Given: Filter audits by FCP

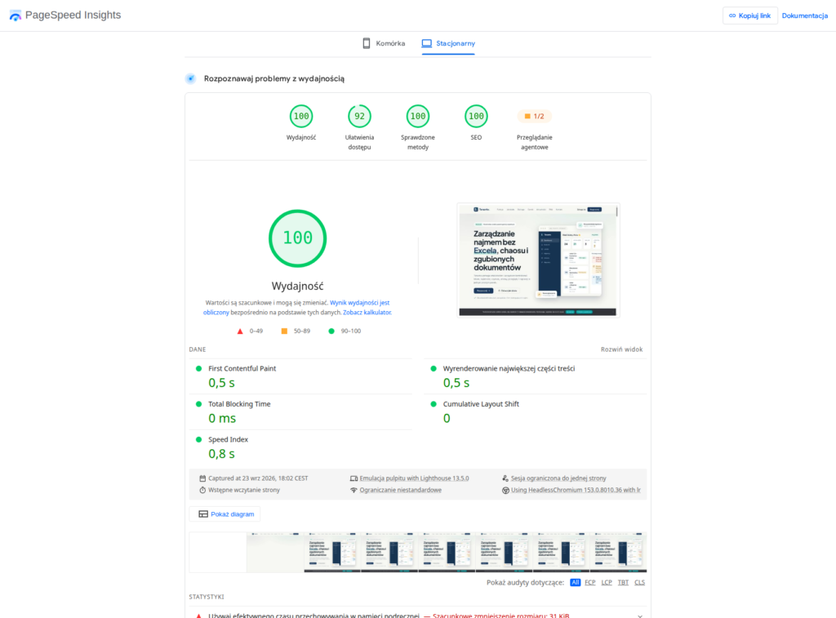Looking at the screenshot, I should point(589,582).
